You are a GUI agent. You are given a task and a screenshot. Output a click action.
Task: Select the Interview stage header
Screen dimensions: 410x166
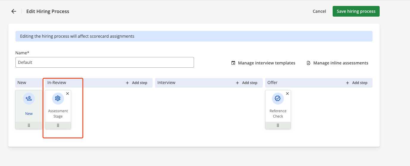point(167,83)
